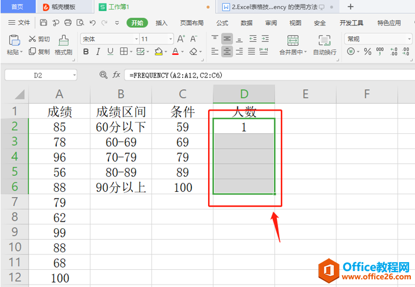Open the font name 宋体 dropdown
Screen dimensions: 415x287
click(136, 39)
